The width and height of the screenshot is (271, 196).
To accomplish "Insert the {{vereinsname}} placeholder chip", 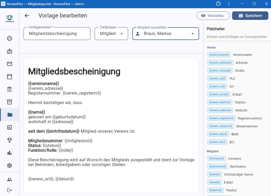I will [x=219, y=55].
